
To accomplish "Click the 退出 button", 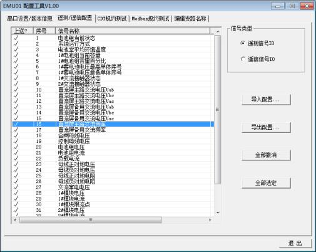I will (x=295, y=243).
